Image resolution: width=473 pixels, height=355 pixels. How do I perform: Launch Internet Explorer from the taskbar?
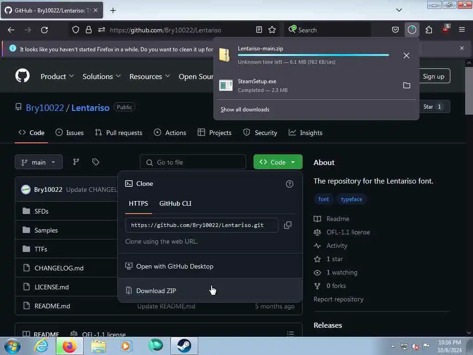pyautogui.click(x=41, y=346)
